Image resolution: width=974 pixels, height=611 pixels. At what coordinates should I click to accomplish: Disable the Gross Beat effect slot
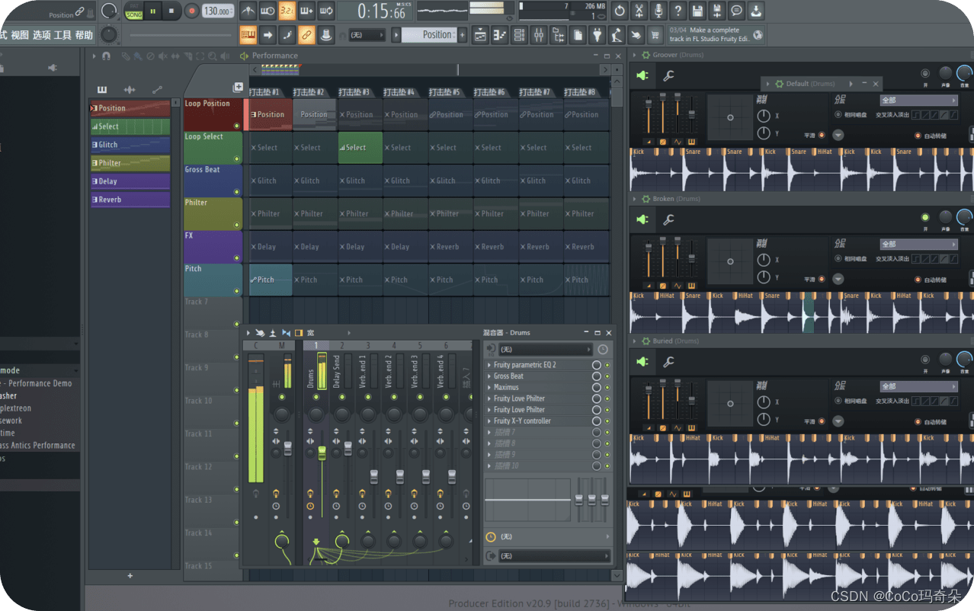[x=607, y=376]
